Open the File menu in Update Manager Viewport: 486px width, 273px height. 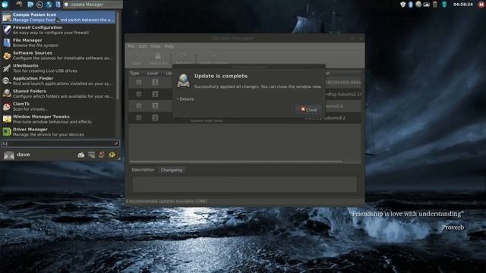coord(131,46)
